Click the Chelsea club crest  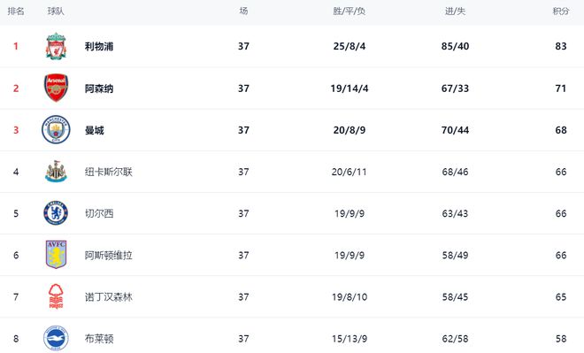[56, 213]
